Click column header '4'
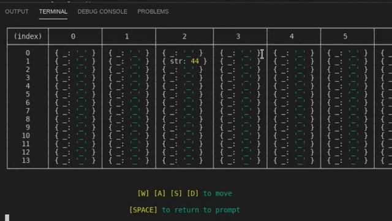 (292, 36)
